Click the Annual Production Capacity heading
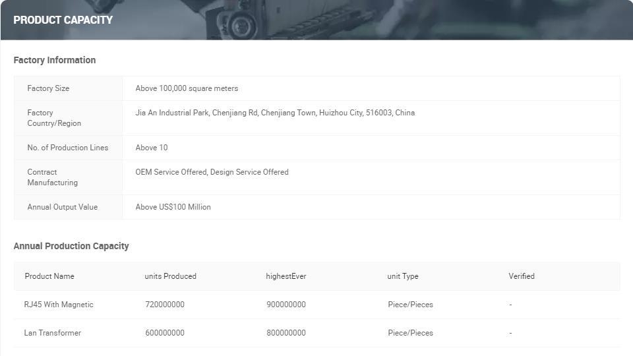Screen dimensions: 633x356 (71, 246)
